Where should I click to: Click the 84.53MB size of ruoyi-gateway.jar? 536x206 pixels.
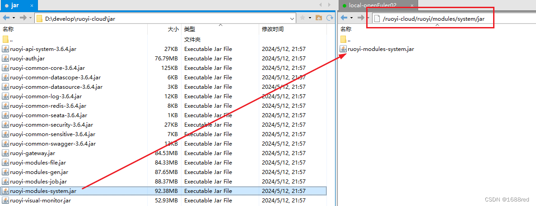click(x=166, y=153)
